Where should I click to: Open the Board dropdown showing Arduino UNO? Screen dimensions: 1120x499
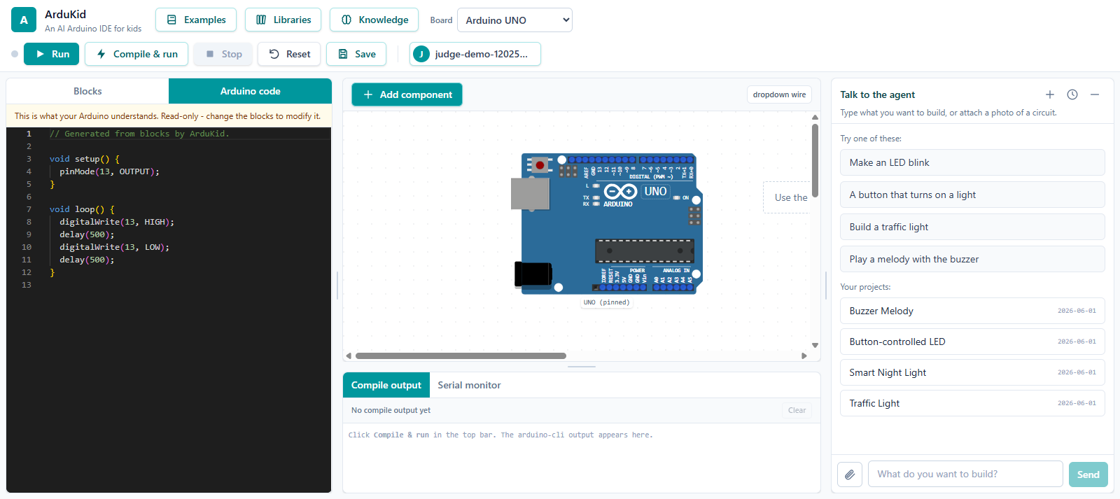514,20
